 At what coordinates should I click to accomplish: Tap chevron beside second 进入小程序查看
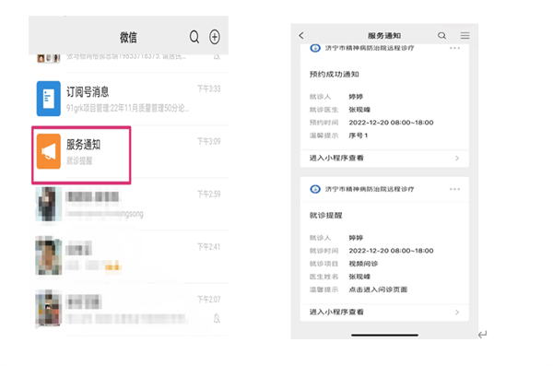click(457, 312)
